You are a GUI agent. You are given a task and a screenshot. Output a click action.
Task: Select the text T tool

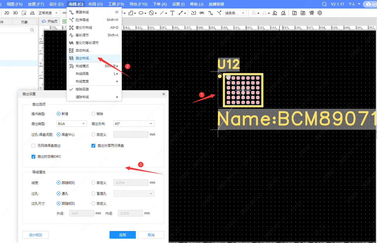[x=173, y=13]
